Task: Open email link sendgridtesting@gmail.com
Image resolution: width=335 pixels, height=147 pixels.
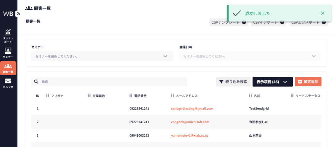Action: 192,109
